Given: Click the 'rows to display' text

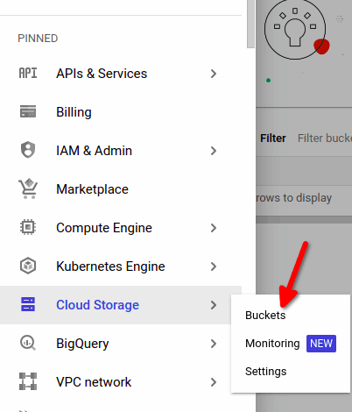Looking at the screenshot, I should pyautogui.click(x=294, y=198).
